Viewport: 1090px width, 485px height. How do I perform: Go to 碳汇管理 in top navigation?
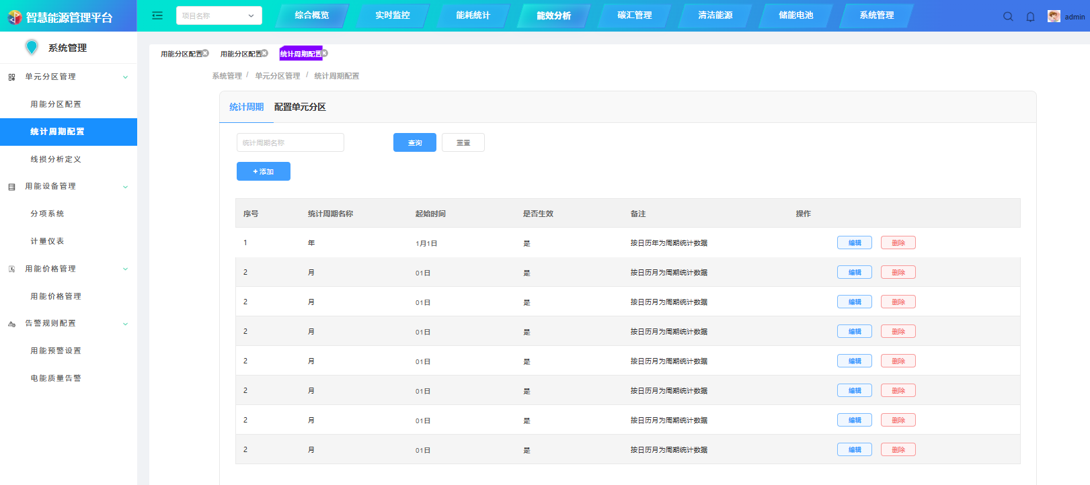[634, 15]
